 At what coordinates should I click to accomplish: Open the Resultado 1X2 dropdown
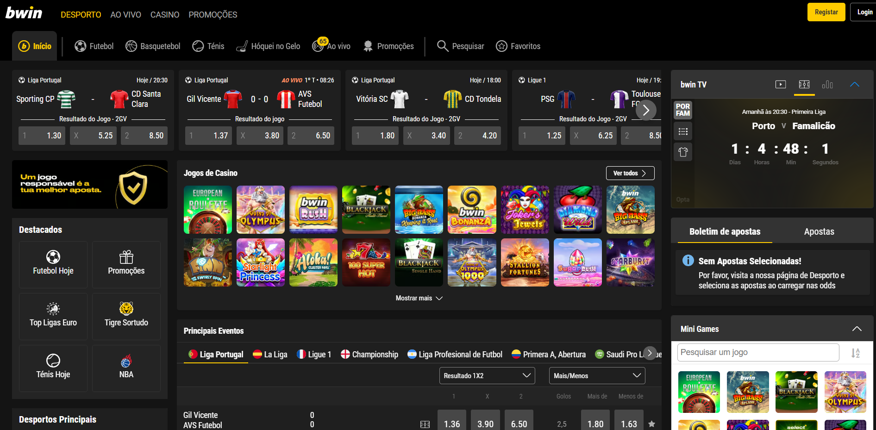[x=487, y=375]
